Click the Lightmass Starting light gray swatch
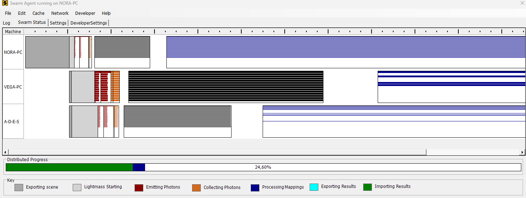Screen dimensions: 526x198 click(x=77, y=188)
